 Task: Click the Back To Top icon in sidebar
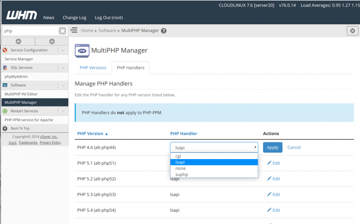coord(4,128)
